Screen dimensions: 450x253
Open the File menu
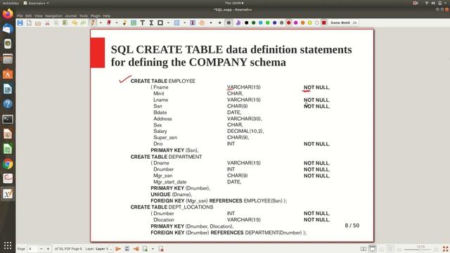tap(20, 15)
